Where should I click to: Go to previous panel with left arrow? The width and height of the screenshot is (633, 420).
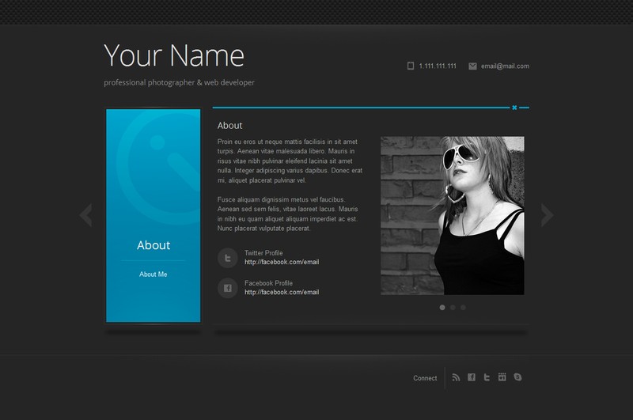click(x=86, y=215)
